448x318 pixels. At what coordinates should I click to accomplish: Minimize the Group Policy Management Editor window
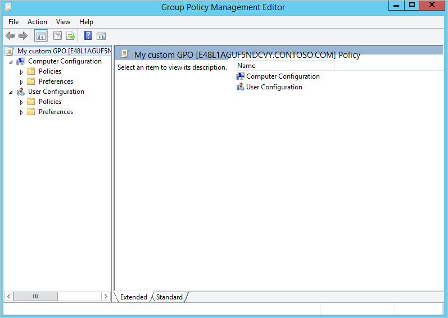(x=396, y=6)
